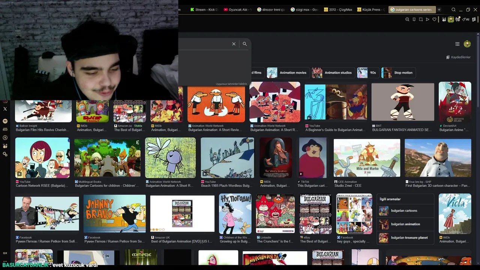
Task: Filter results by '90s' chip
Action: click(367, 73)
